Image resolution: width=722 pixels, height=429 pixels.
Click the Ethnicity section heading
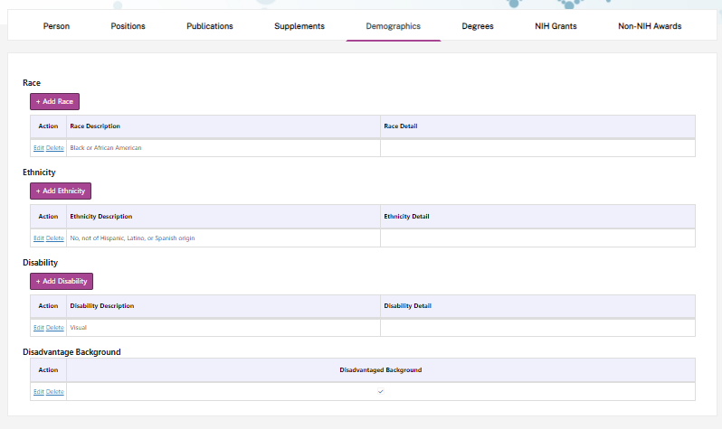[x=39, y=173]
